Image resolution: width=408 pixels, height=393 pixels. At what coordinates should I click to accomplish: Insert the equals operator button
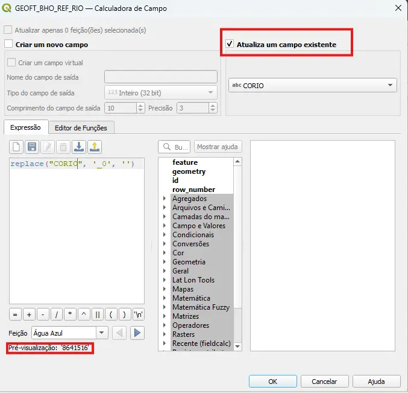15,315
